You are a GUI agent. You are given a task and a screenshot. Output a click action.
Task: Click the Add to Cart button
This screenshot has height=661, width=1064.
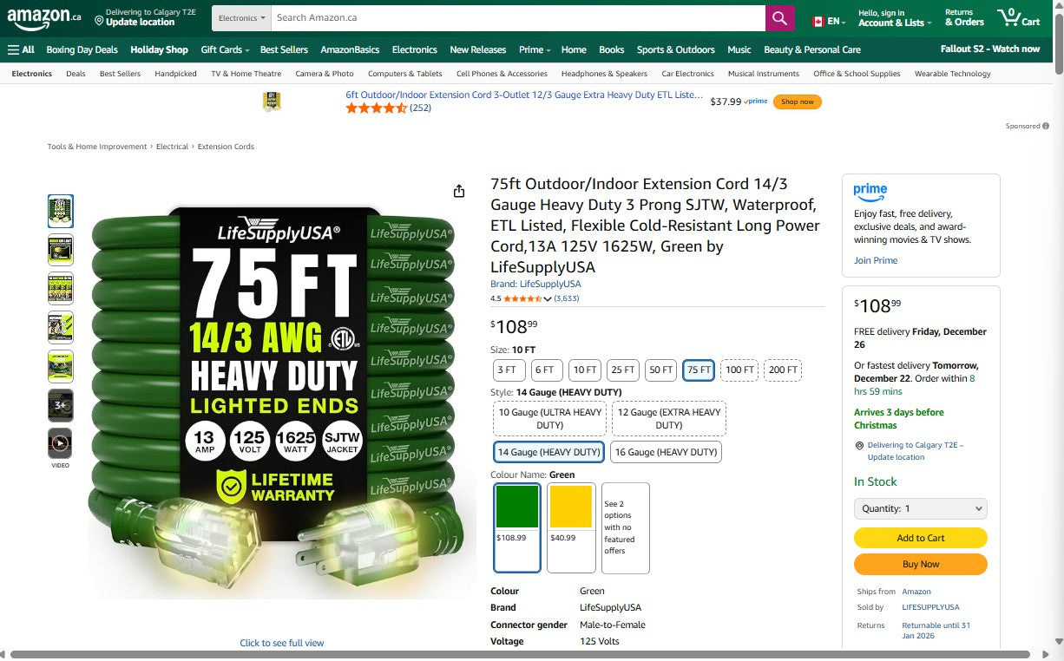[x=920, y=538]
